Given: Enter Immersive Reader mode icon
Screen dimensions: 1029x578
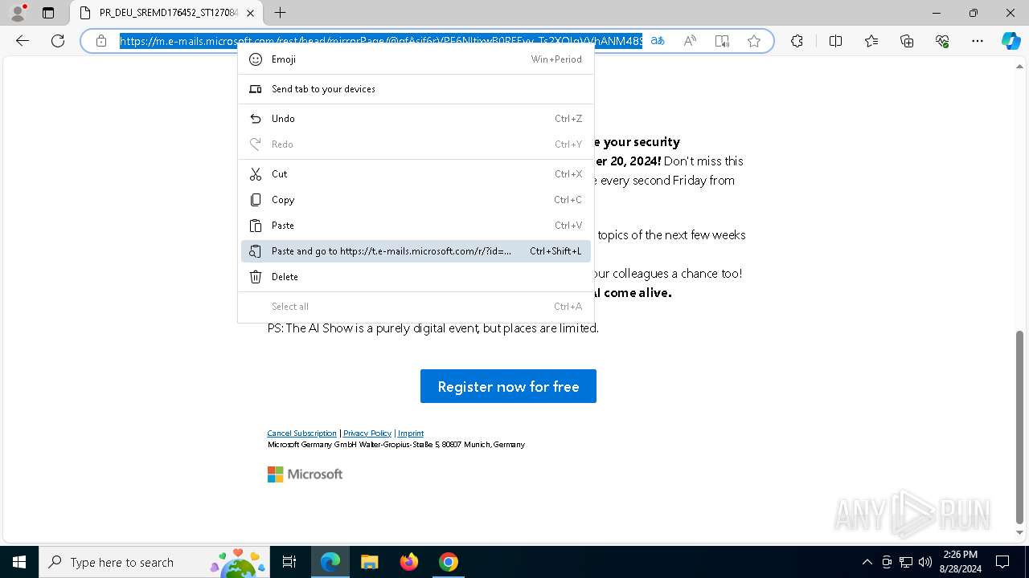Looking at the screenshot, I should (722, 41).
